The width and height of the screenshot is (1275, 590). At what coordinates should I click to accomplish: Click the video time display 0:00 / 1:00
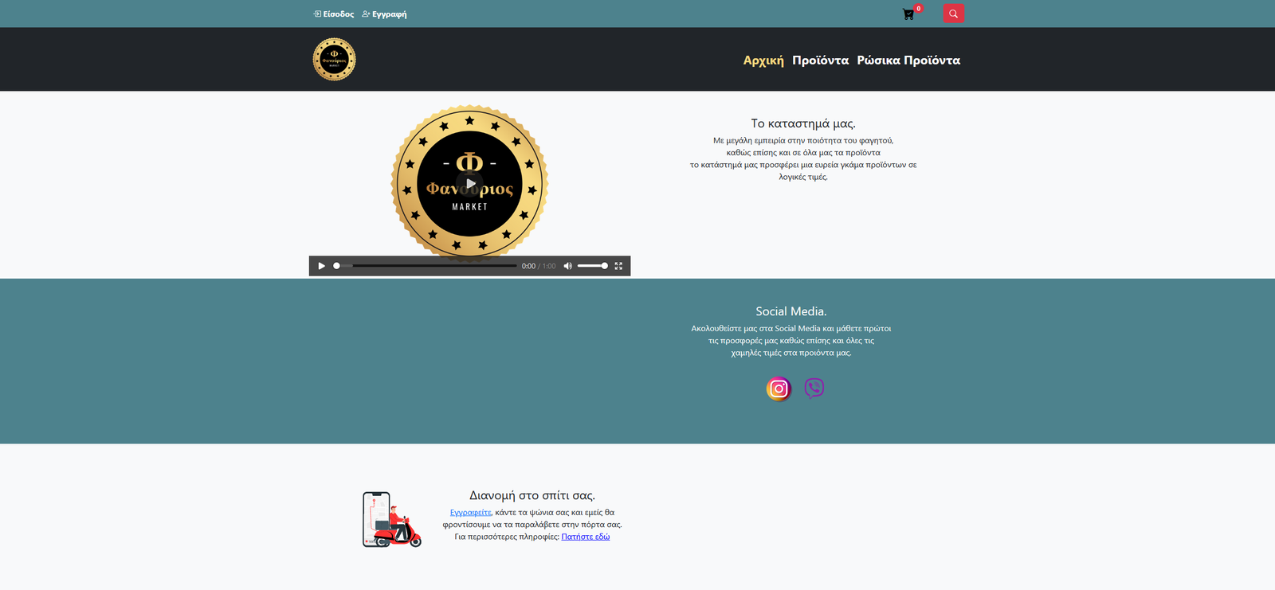tap(539, 266)
